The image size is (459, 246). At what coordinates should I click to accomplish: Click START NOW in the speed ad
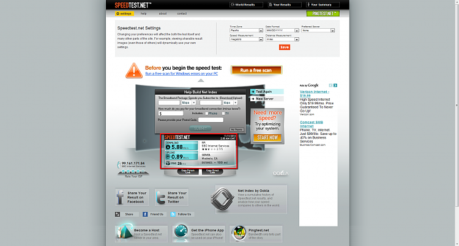click(267, 137)
